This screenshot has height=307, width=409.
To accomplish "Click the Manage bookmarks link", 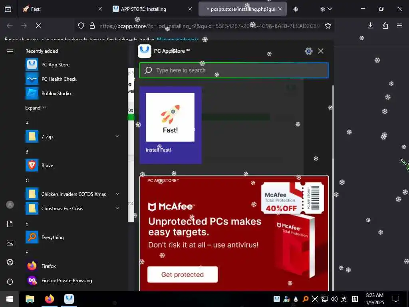I will 178,39.
